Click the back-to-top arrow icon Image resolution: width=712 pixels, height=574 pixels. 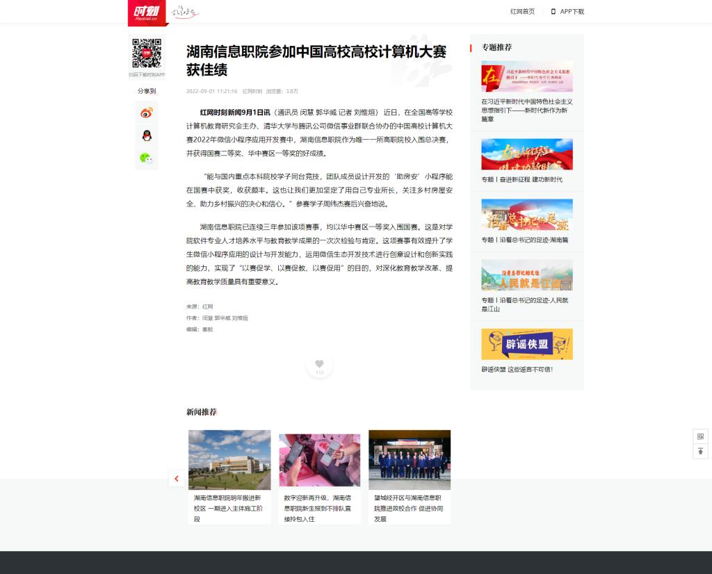pos(700,452)
